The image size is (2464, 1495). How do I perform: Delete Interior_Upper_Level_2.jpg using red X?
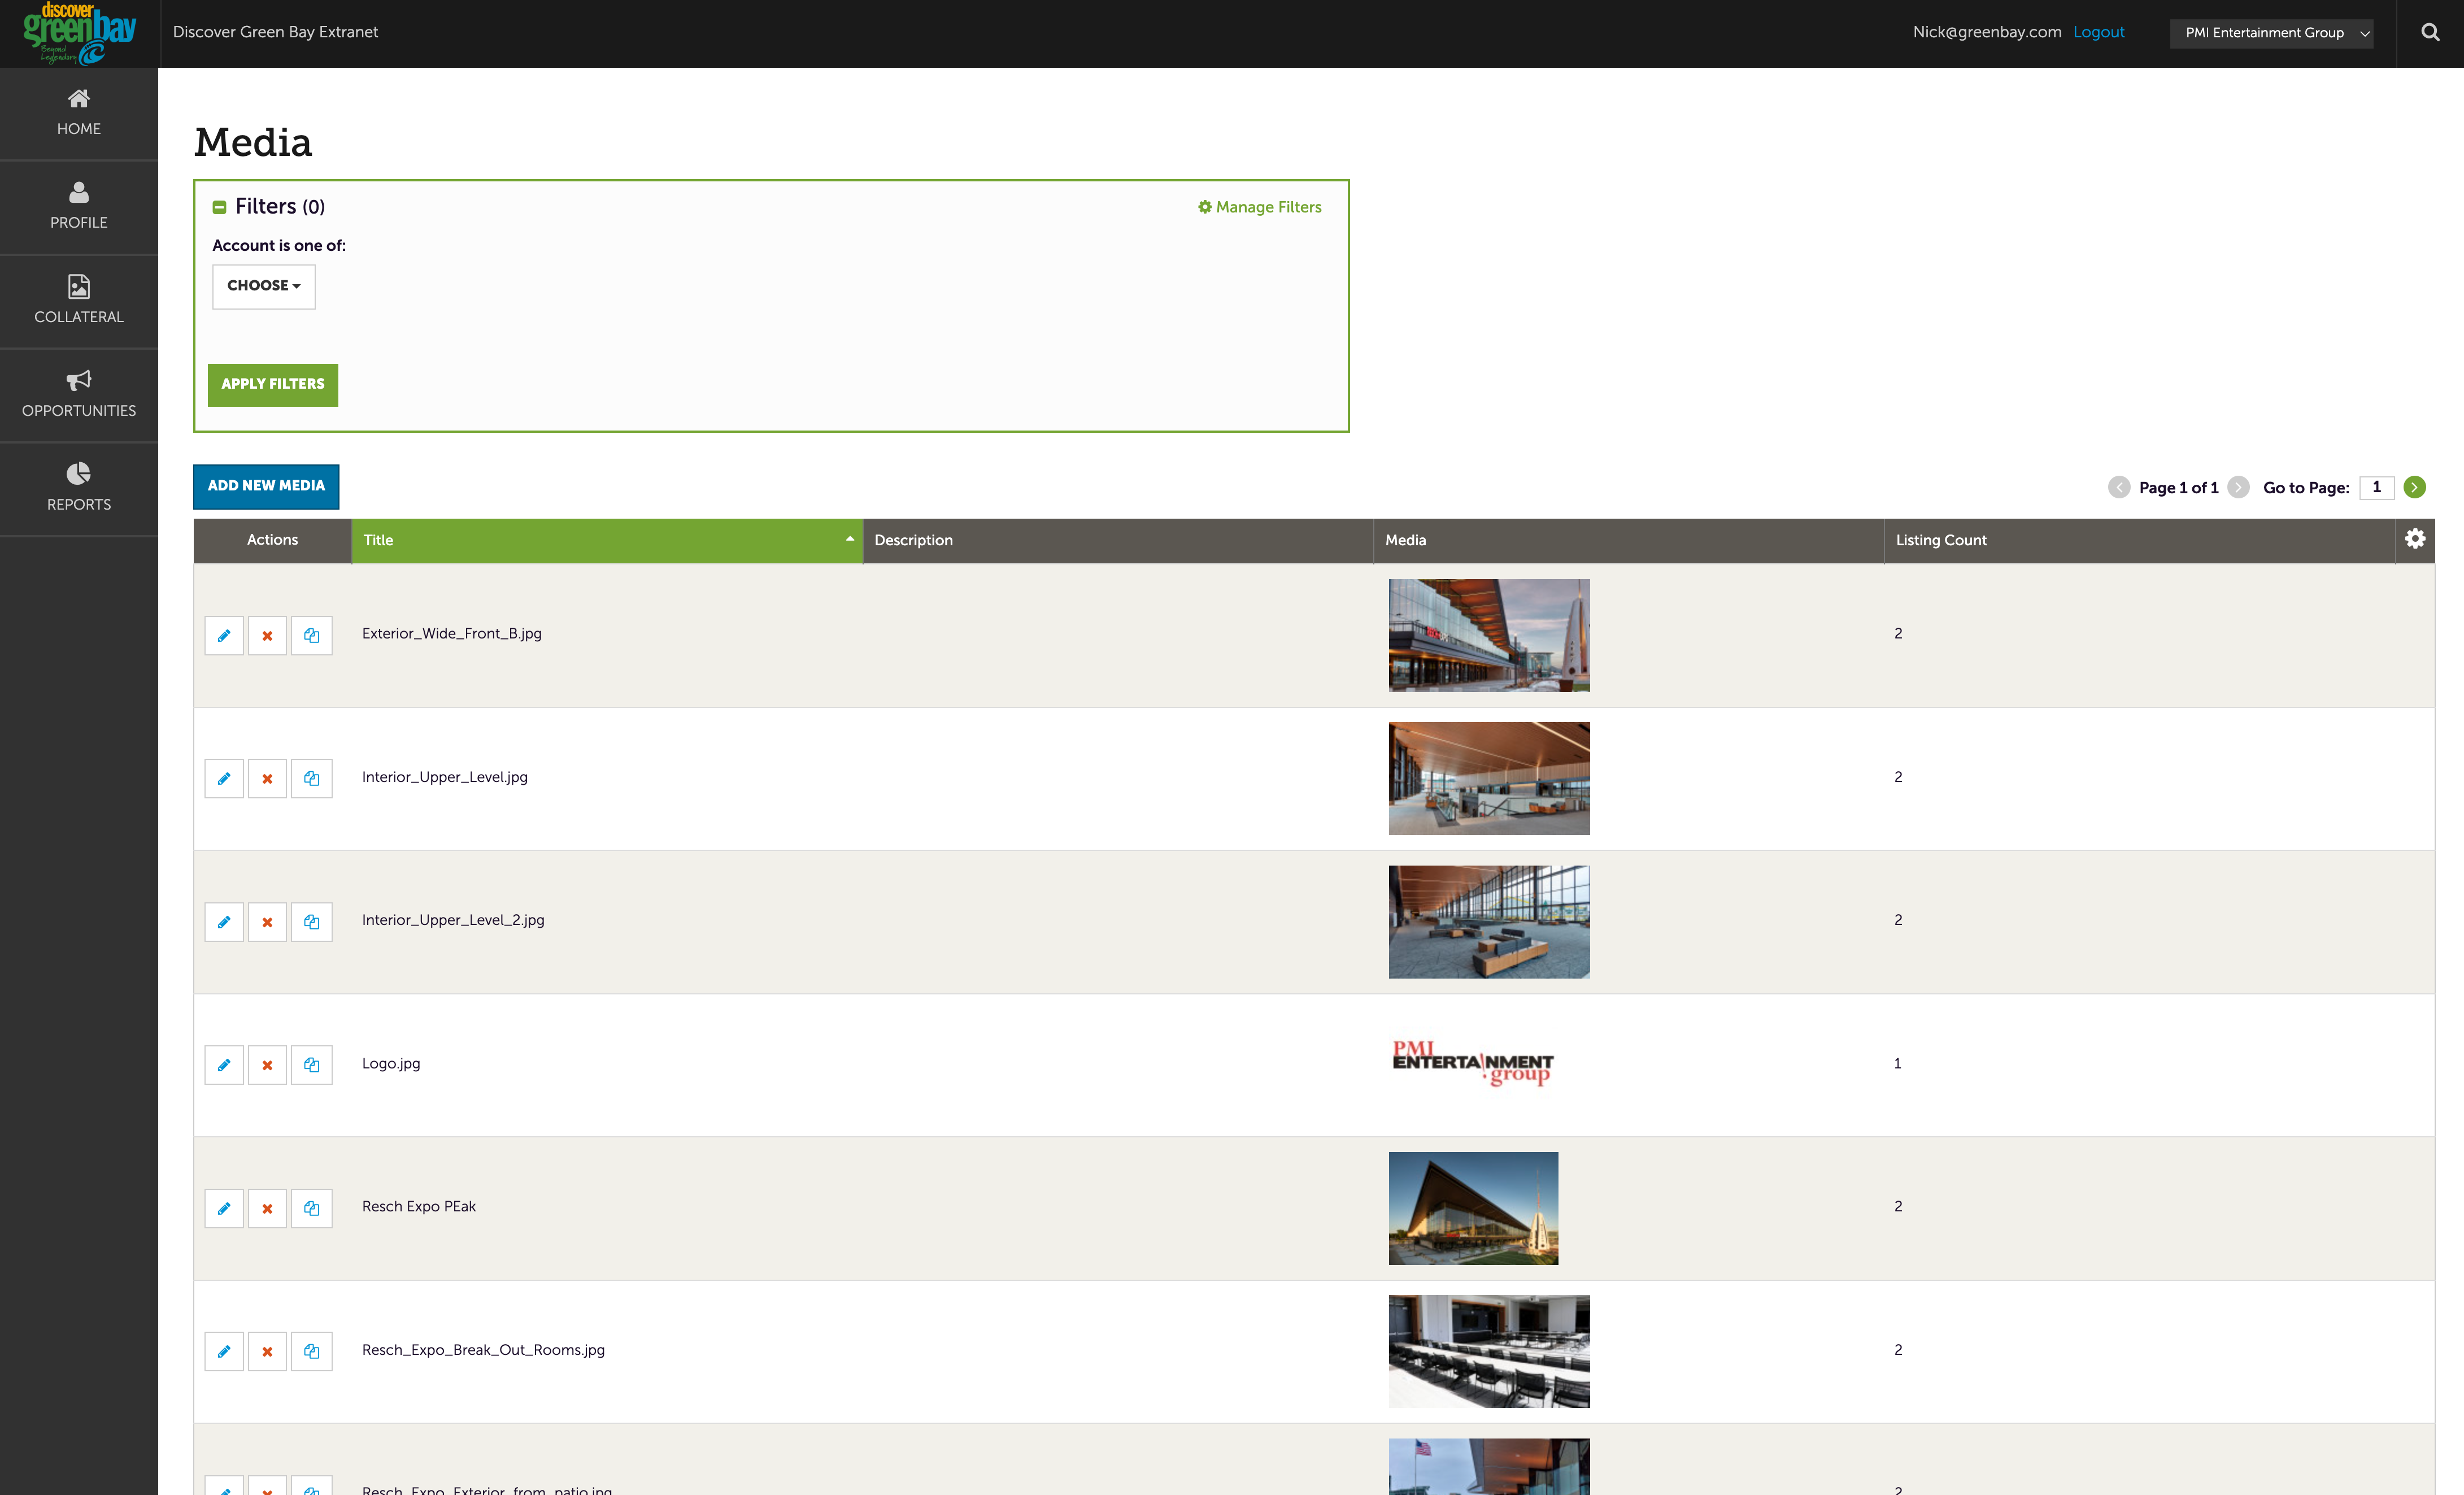pos(267,921)
